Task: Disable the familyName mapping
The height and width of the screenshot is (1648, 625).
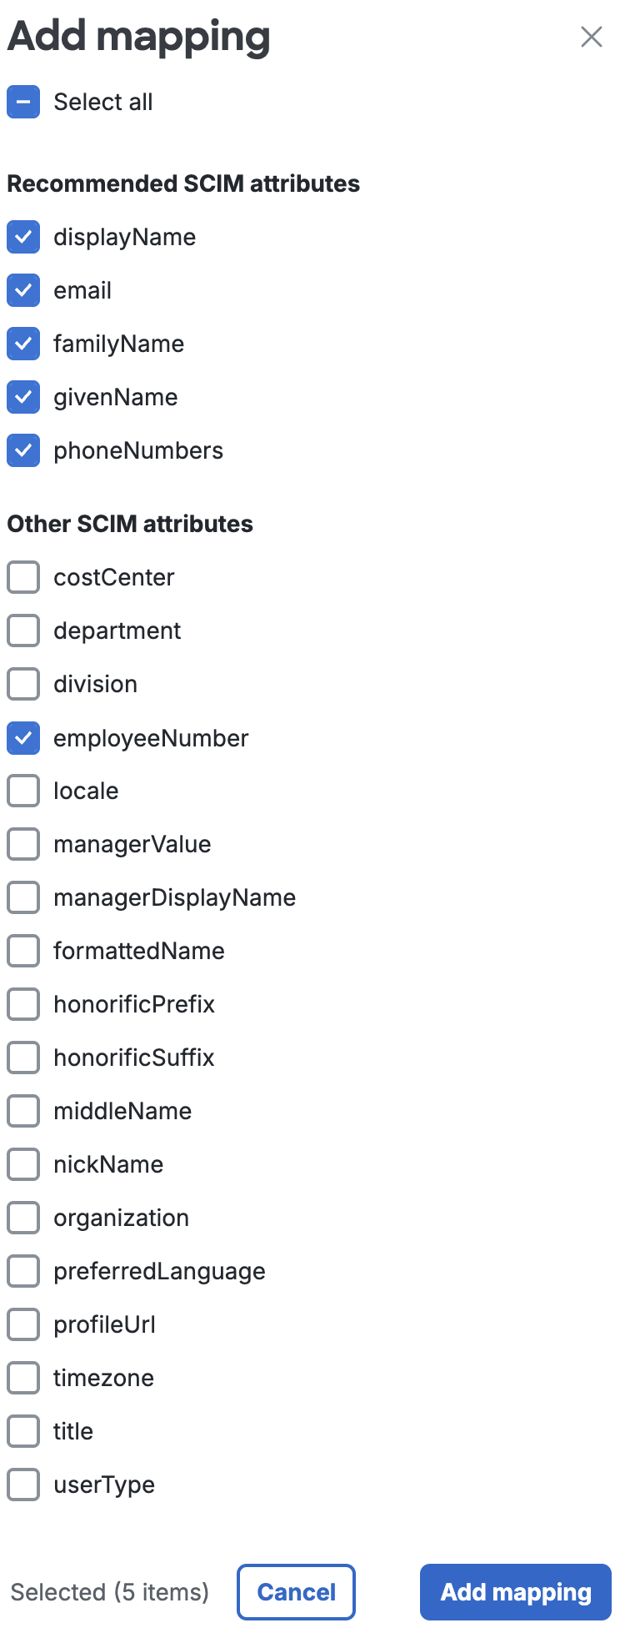Action: pyautogui.click(x=23, y=344)
